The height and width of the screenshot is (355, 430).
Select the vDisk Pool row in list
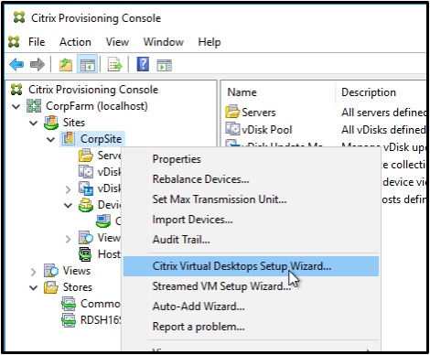(x=325, y=129)
